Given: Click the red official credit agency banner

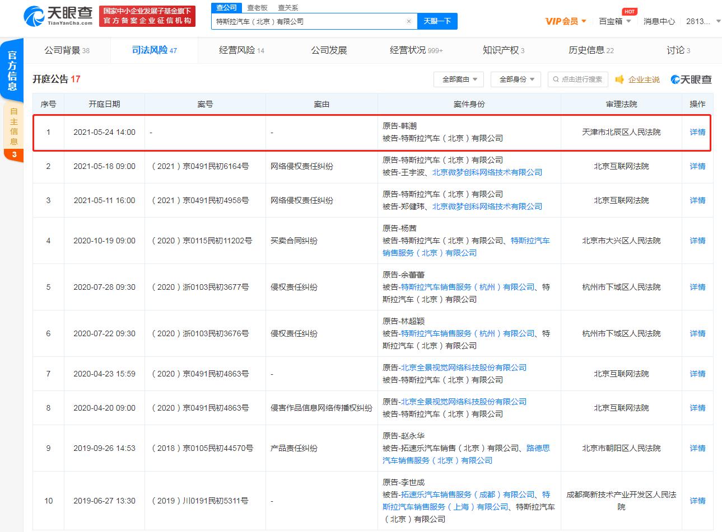Looking at the screenshot, I should [147, 16].
